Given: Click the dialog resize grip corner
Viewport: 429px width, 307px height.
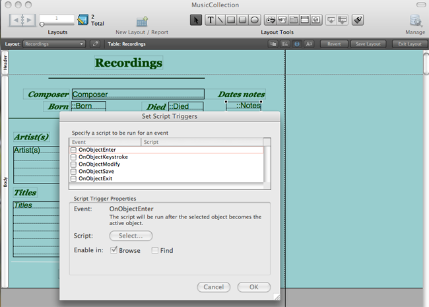Looking at the screenshot, I should tap(277, 297).
